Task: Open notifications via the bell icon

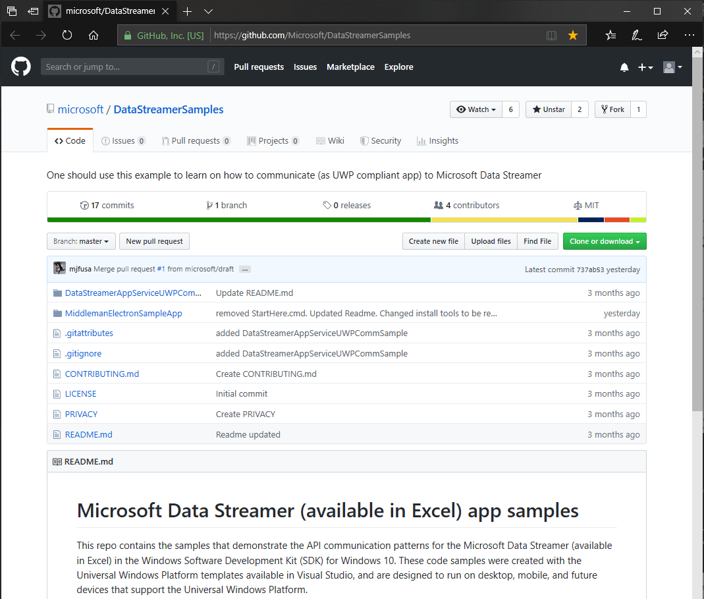Action: coord(624,67)
